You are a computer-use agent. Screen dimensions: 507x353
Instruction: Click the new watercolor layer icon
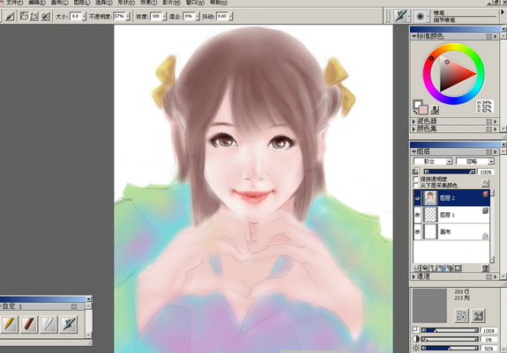[x=442, y=268]
